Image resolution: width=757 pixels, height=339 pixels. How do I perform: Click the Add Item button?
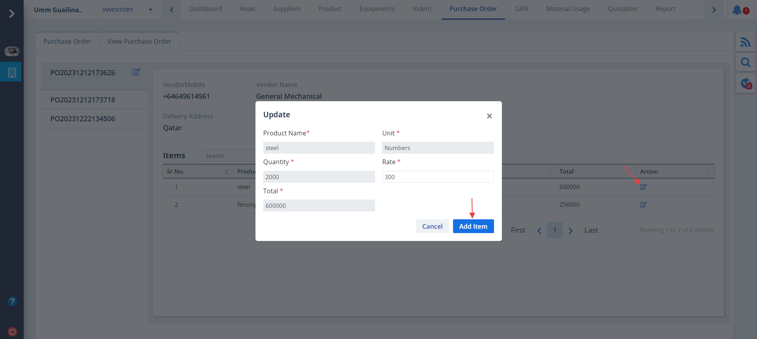(473, 226)
